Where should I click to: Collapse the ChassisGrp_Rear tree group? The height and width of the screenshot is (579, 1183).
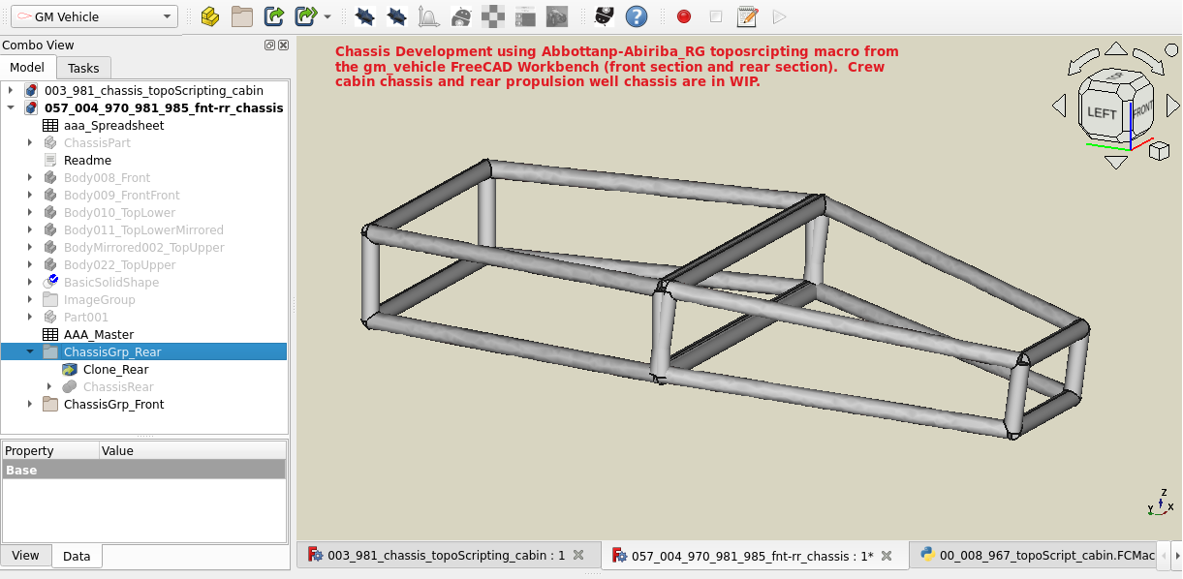(x=30, y=352)
